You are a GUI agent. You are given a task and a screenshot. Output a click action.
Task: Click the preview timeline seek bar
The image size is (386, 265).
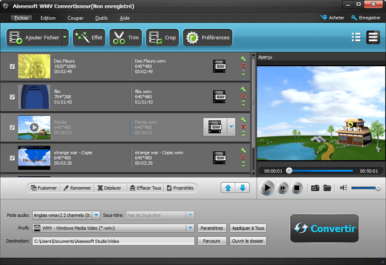[x=321, y=170]
